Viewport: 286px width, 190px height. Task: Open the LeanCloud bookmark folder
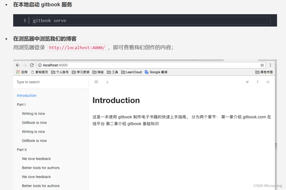[131, 72]
